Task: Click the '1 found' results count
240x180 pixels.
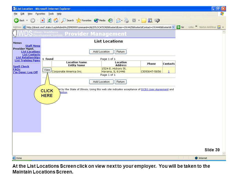Action: point(48,59)
